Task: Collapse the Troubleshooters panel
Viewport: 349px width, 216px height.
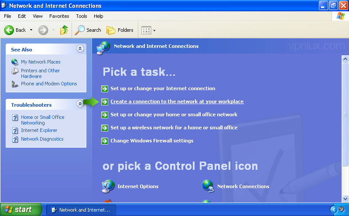Action: [x=80, y=104]
